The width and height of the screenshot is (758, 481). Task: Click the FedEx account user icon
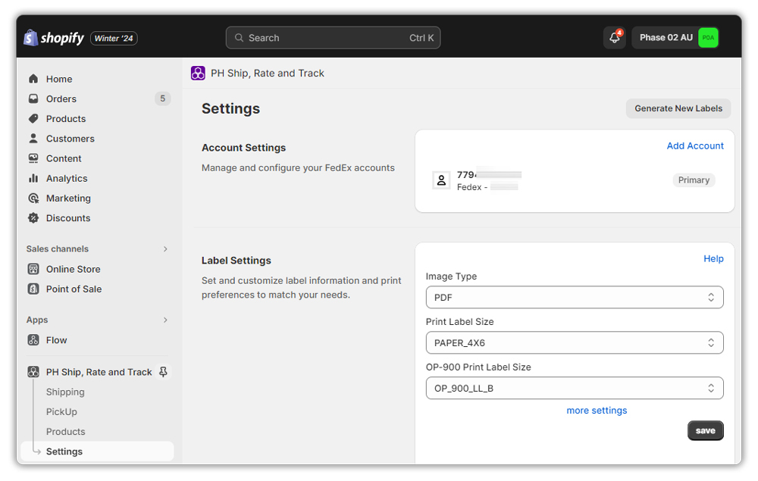pos(441,180)
